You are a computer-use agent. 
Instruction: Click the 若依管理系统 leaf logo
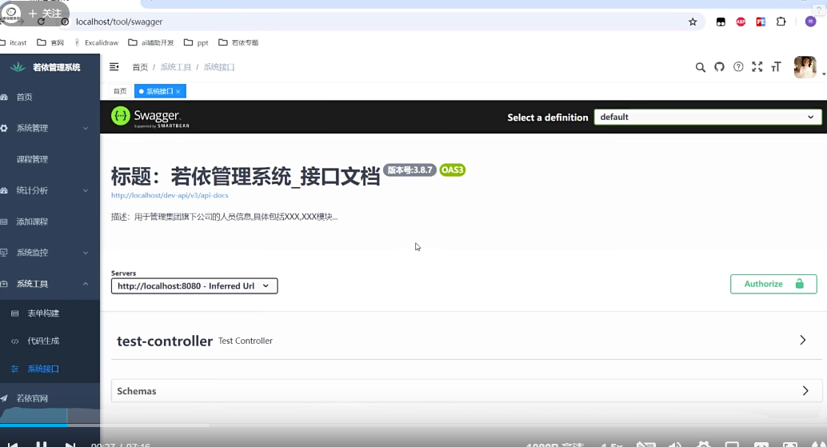click(18, 67)
